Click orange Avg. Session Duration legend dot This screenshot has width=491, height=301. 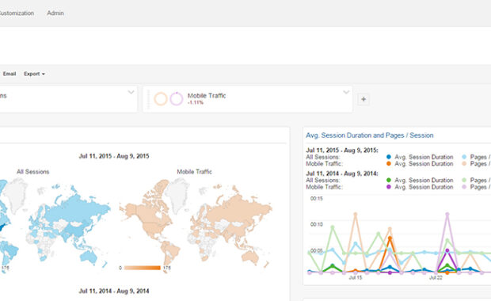(x=389, y=164)
